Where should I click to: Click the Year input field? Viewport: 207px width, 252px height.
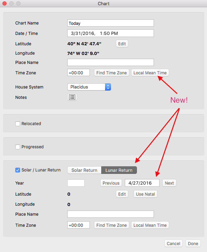pyautogui.click(x=76, y=183)
